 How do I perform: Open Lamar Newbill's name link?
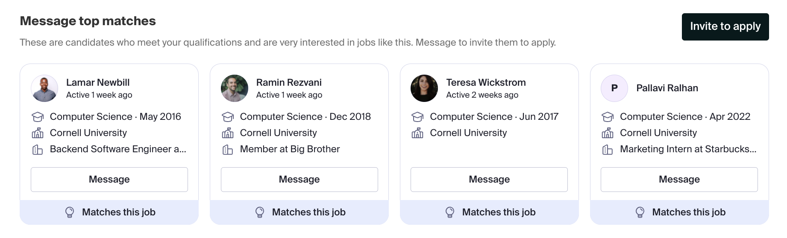(98, 82)
